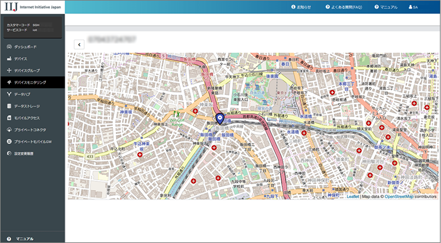The height and width of the screenshot is (243, 441).
Task: Open デバイス menu item
Action: [x=32, y=59]
